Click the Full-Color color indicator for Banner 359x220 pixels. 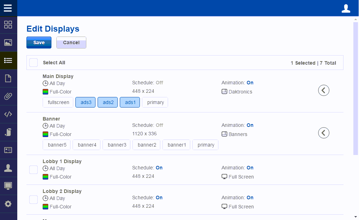pyautogui.click(x=45, y=134)
